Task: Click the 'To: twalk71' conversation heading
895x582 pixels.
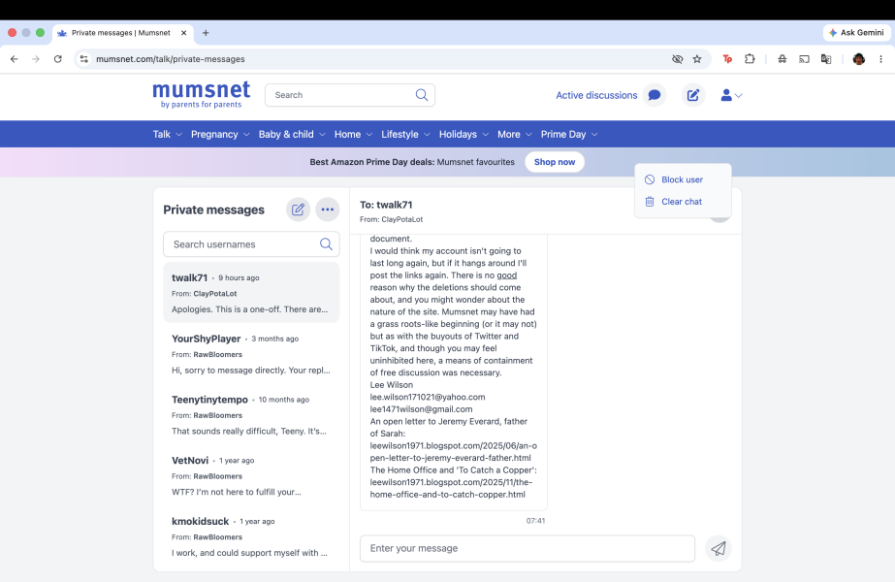Action: click(x=386, y=205)
